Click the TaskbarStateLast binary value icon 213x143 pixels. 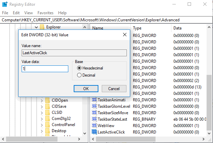(94, 119)
